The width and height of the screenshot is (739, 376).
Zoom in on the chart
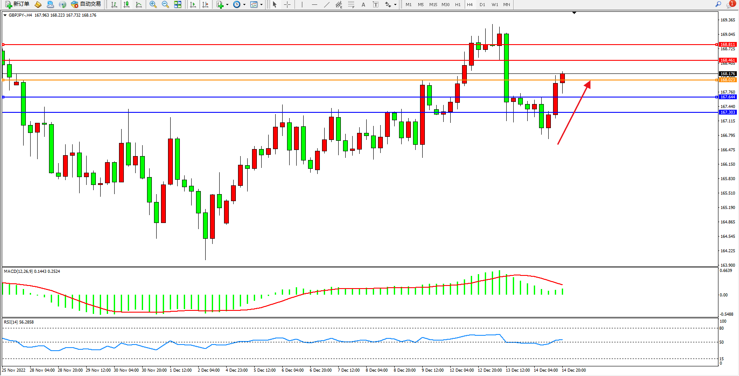(x=153, y=4)
